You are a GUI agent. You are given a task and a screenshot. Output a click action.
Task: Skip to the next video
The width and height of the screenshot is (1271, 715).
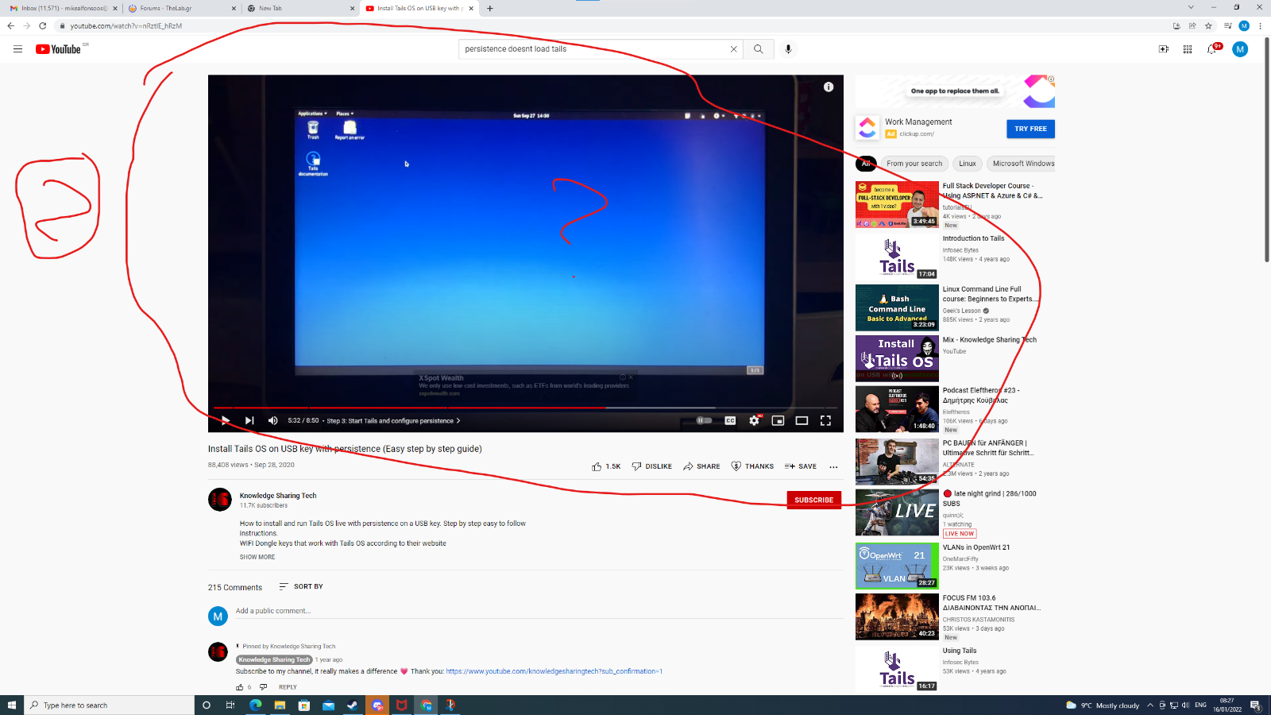click(249, 421)
